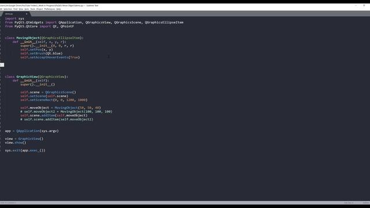Click the 'view = GraphicView()' line
Screen dimensions: 370x208
24,139
